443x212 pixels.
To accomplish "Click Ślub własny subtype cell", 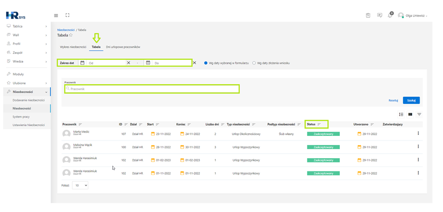I will (286, 134).
